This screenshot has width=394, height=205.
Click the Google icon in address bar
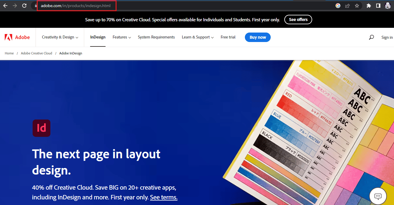[x=338, y=6]
